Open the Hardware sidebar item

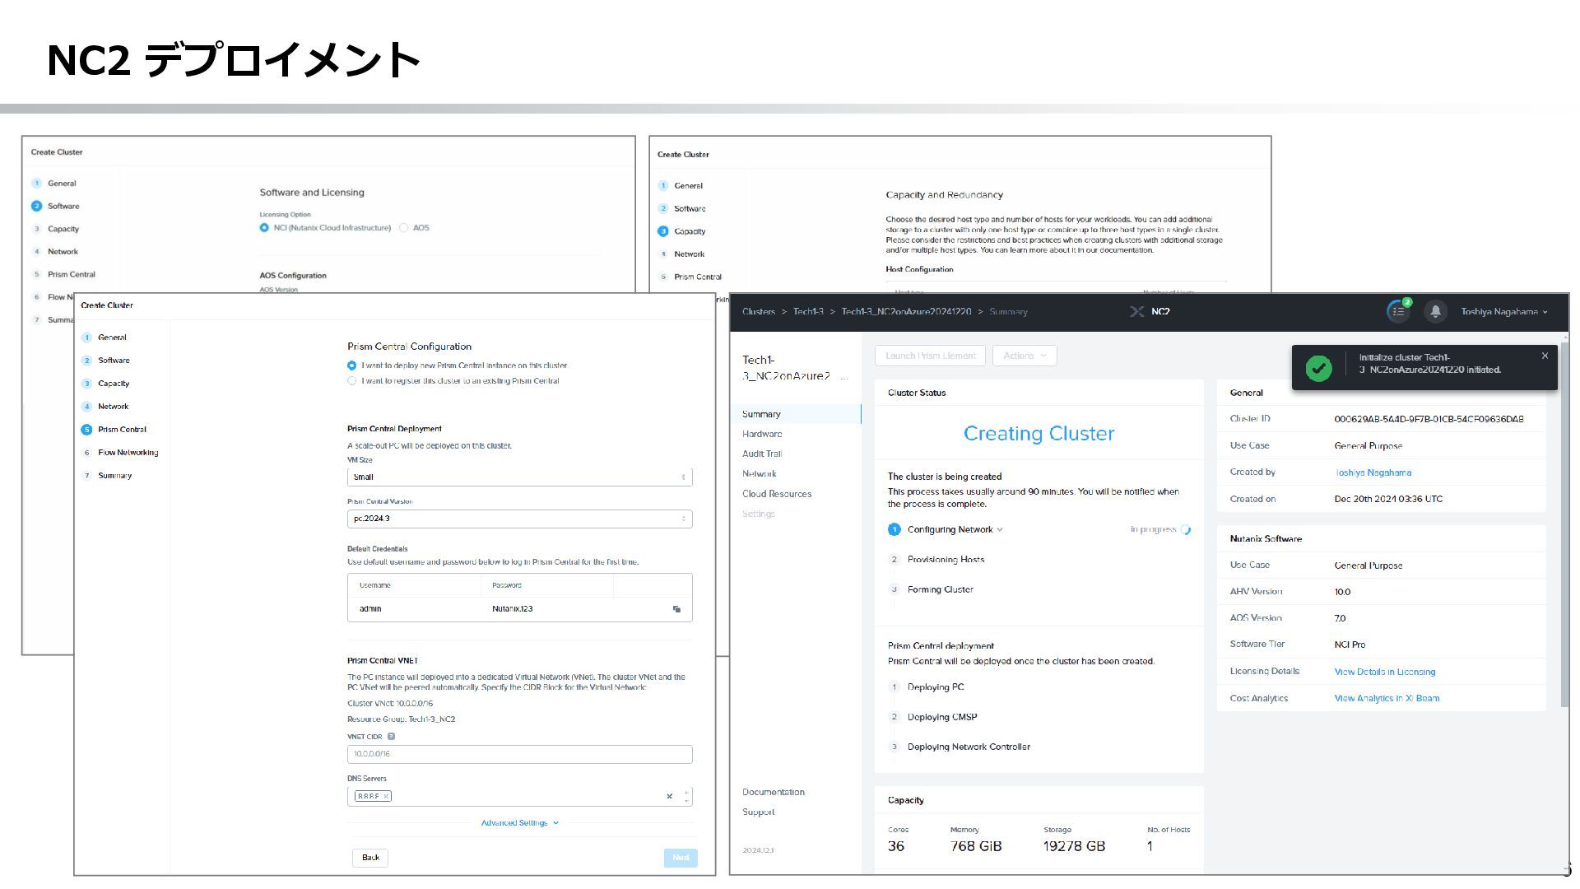pyautogui.click(x=762, y=434)
